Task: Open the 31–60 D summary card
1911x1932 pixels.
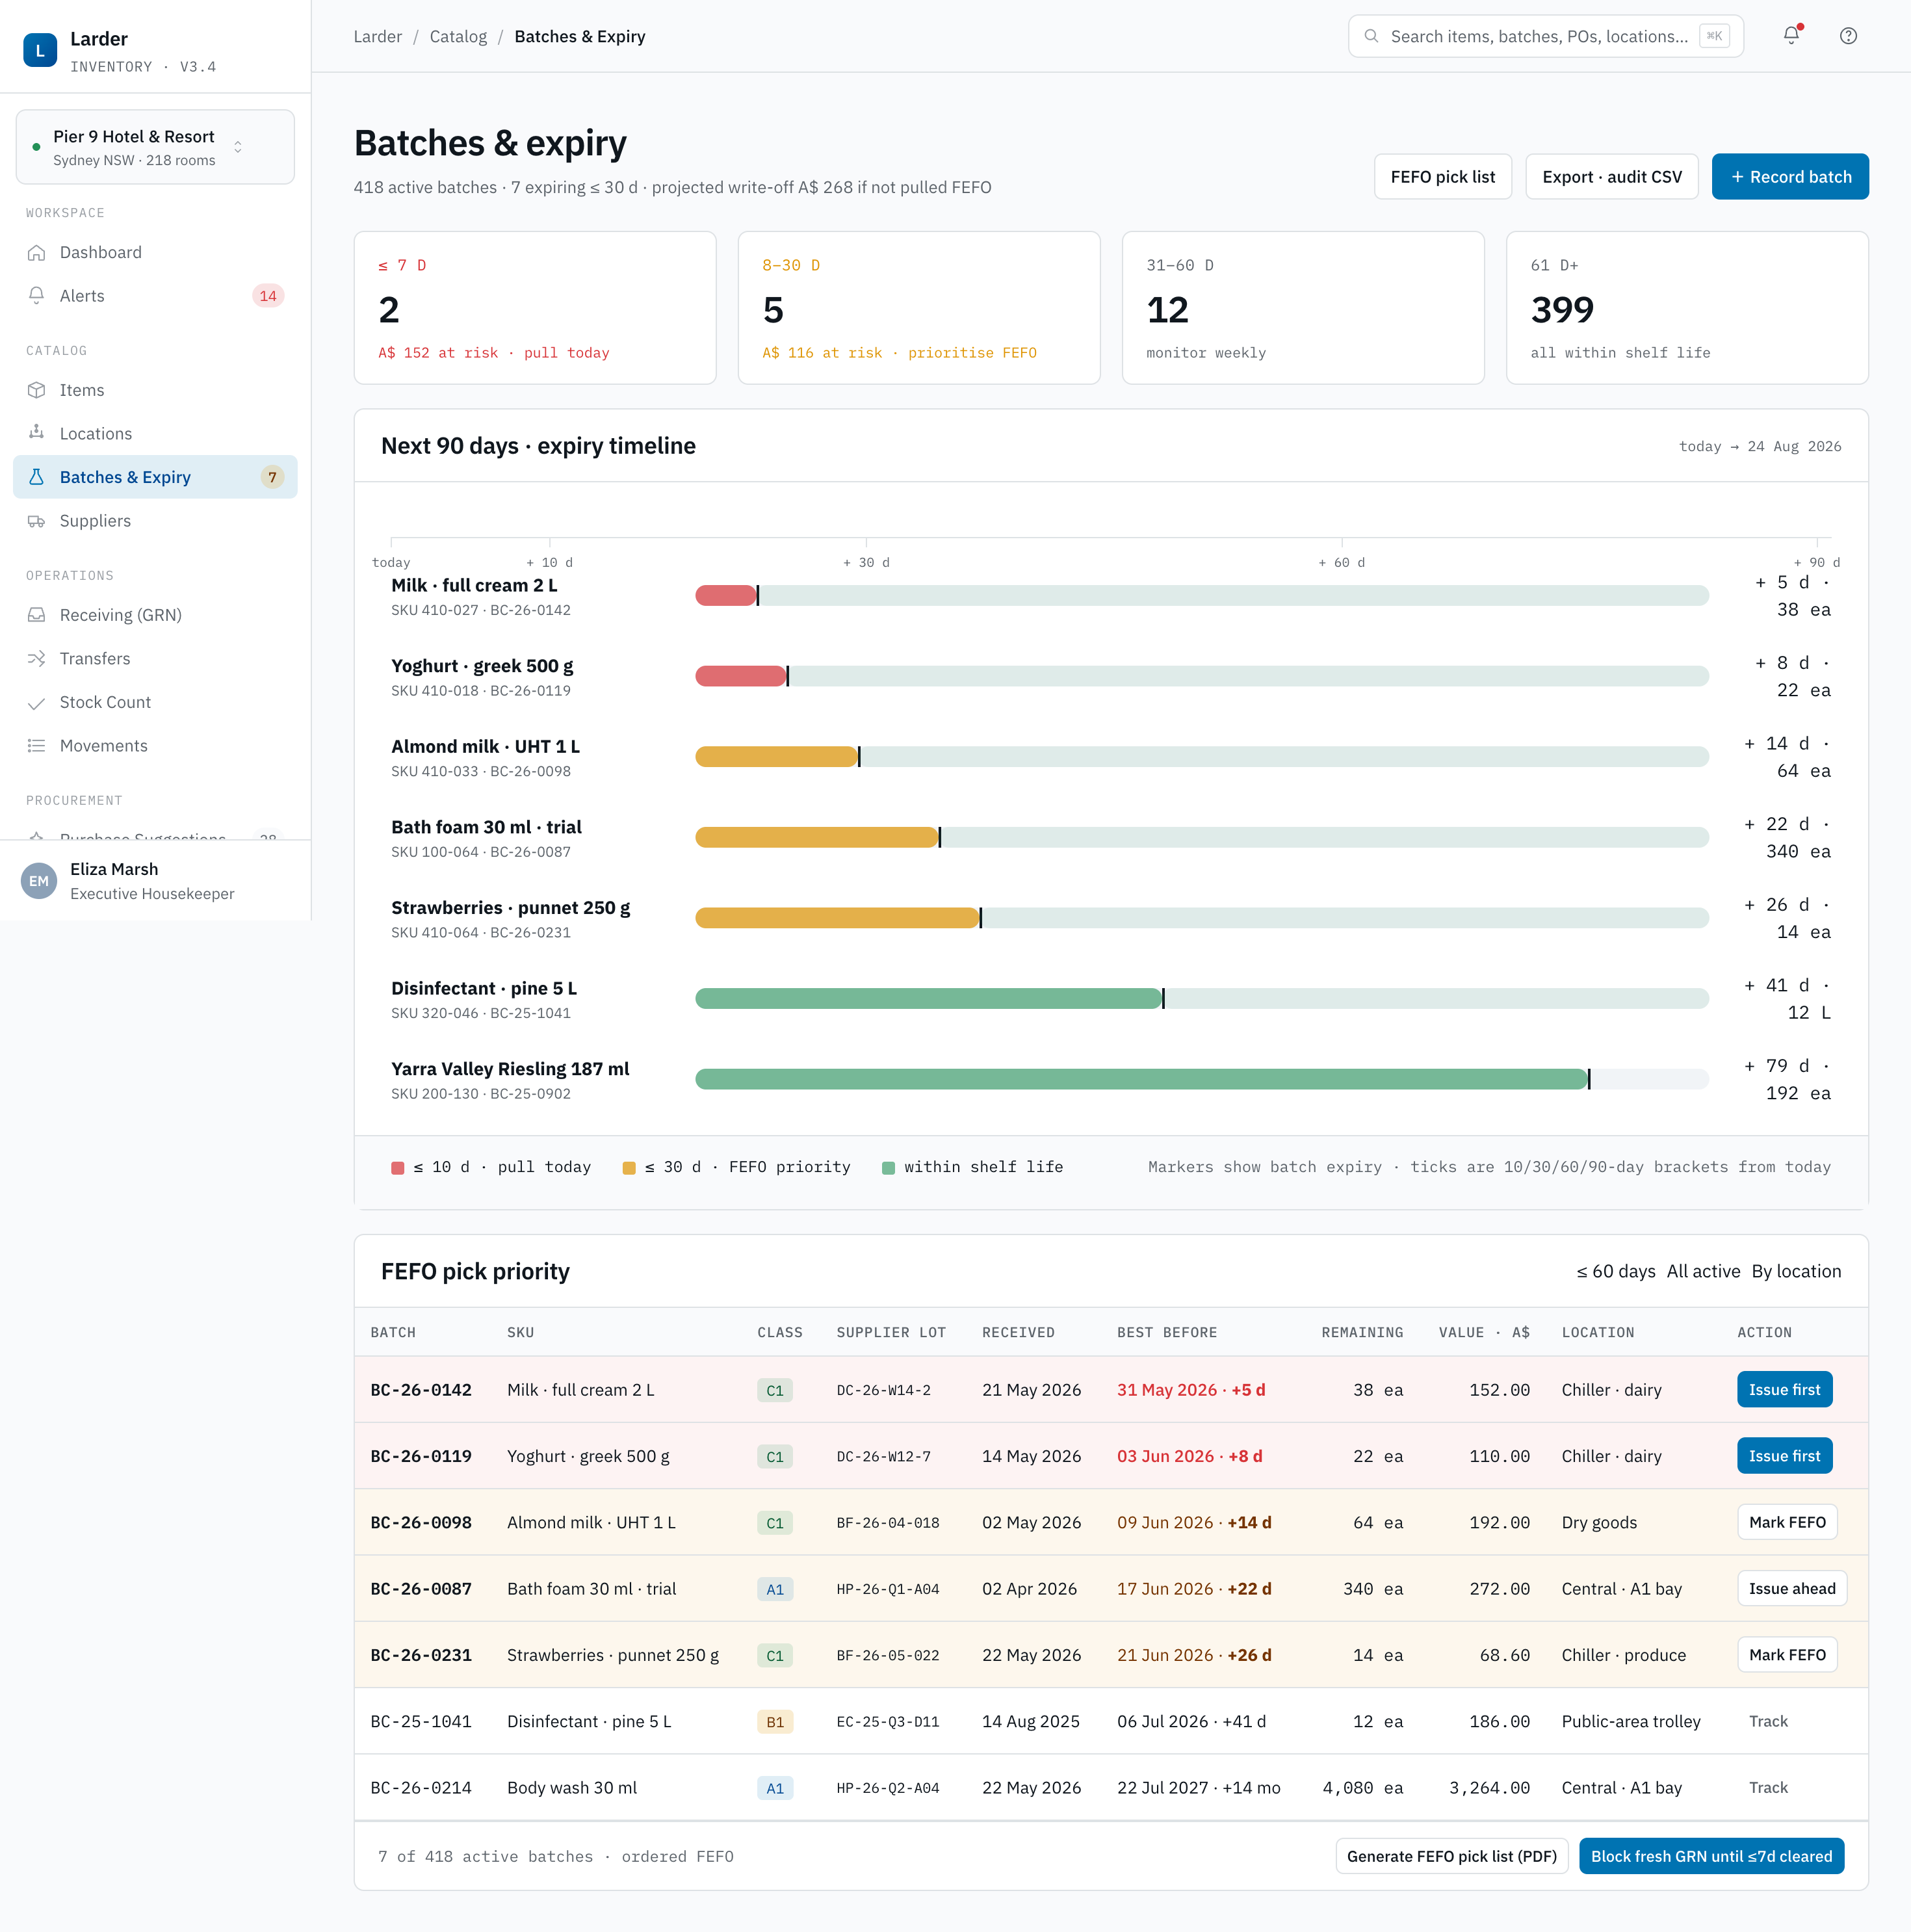Action: (1303, 308)
